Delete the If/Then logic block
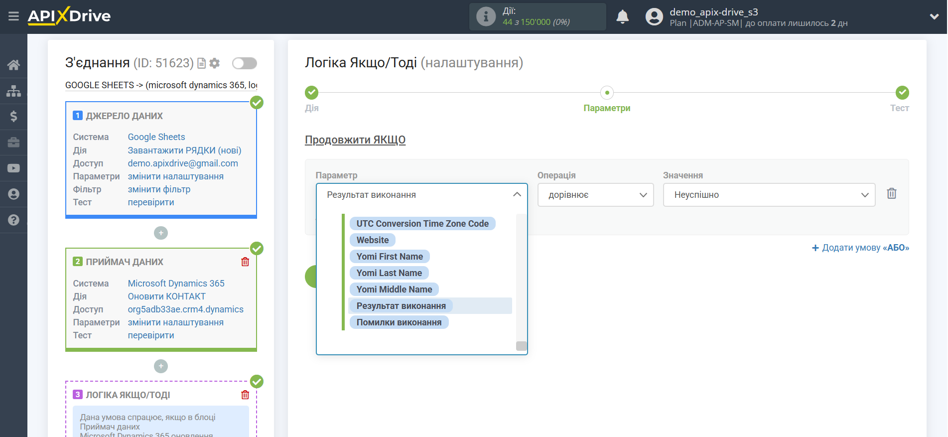Screen dimensions: 948x437 tap(245, 395)
